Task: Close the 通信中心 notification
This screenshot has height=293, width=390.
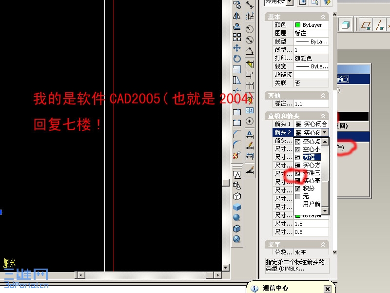Action: tap(328, 289)
